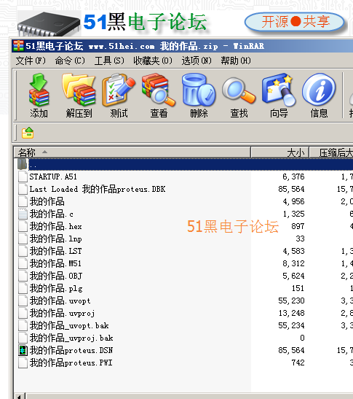Viewport: 353px width, 399px height.
Task: Click the file icon of STARTUP.A51
Action: click(x=23, y=177)
